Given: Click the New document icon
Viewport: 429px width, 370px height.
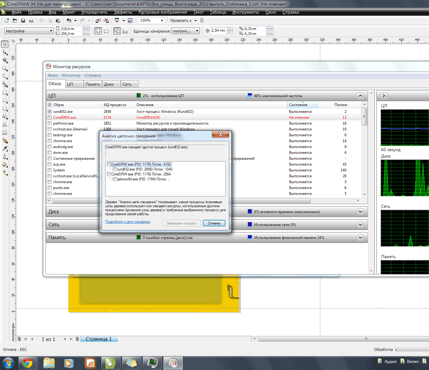Looking at the screenshot, I should (x=7, y=20).
